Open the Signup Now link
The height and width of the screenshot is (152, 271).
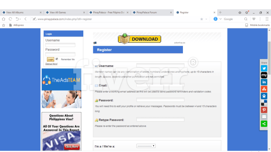point(51,63)
